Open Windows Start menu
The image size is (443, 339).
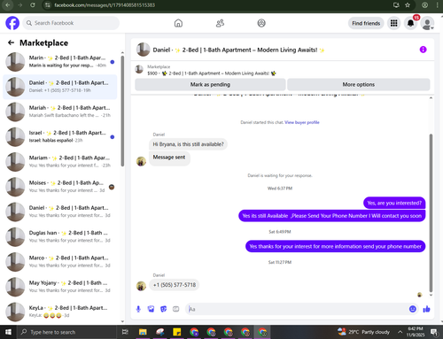click(x=8, y=332)
